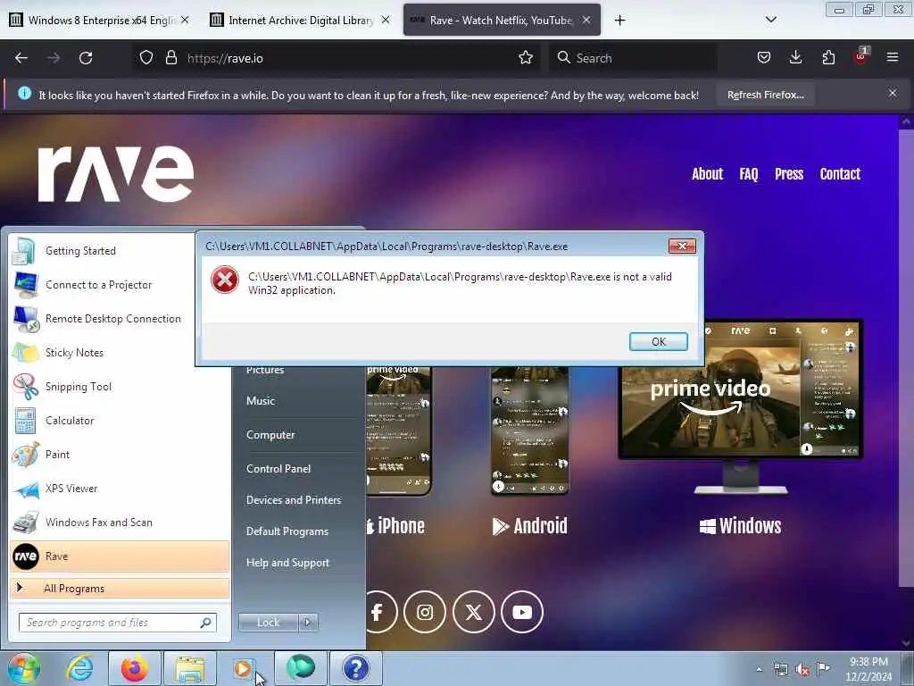Open Windows Media Player taskbar icon
Image resolution: width=914 pixels, height=686 pixels.
pos(243,668)
